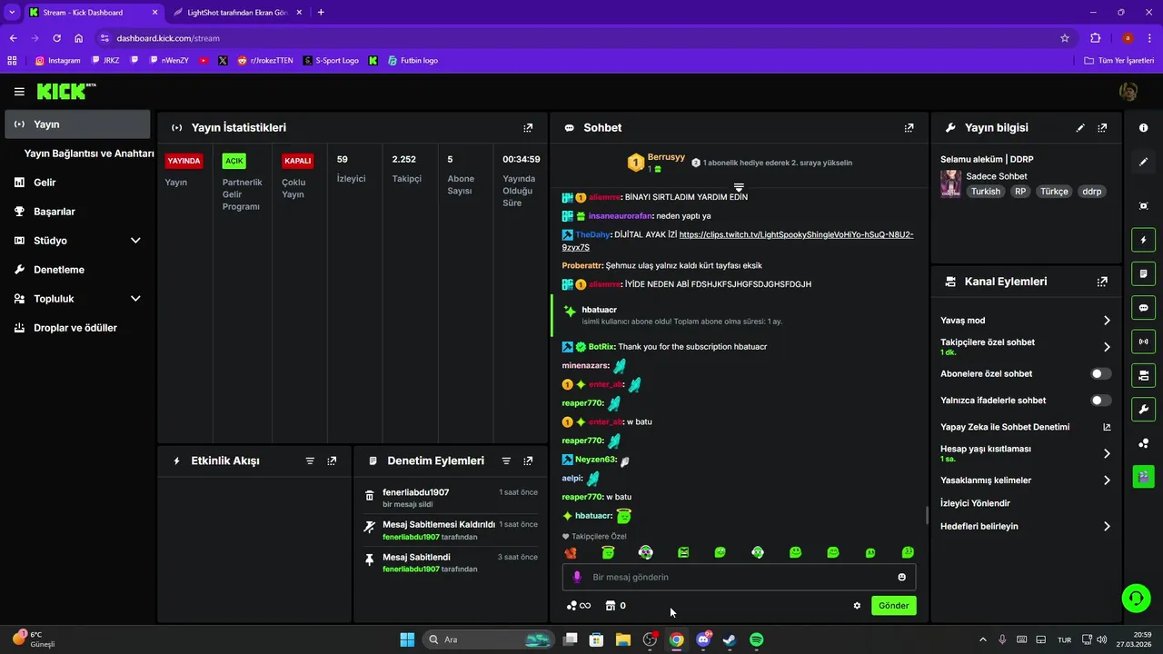Open the filter icon in Denetim Eylemleri
The width and height of the screenshot is (1163, 654).
[x=506, y=461]
